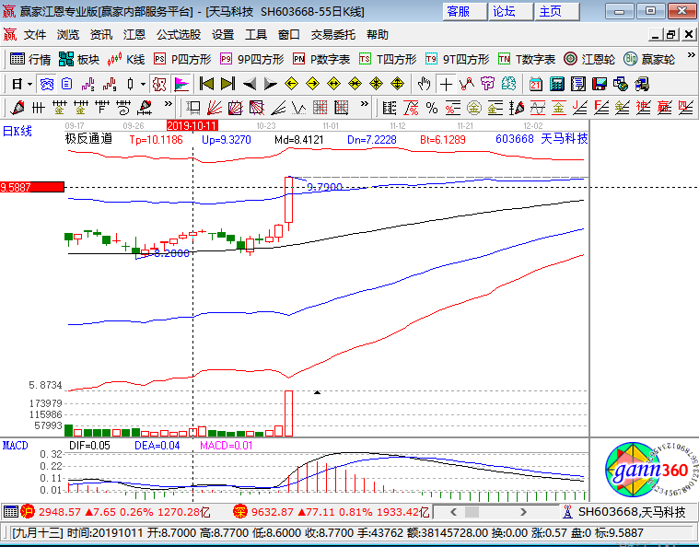
Task: Toggle the dark red 极 indicator icon
Action: point(159,84)
